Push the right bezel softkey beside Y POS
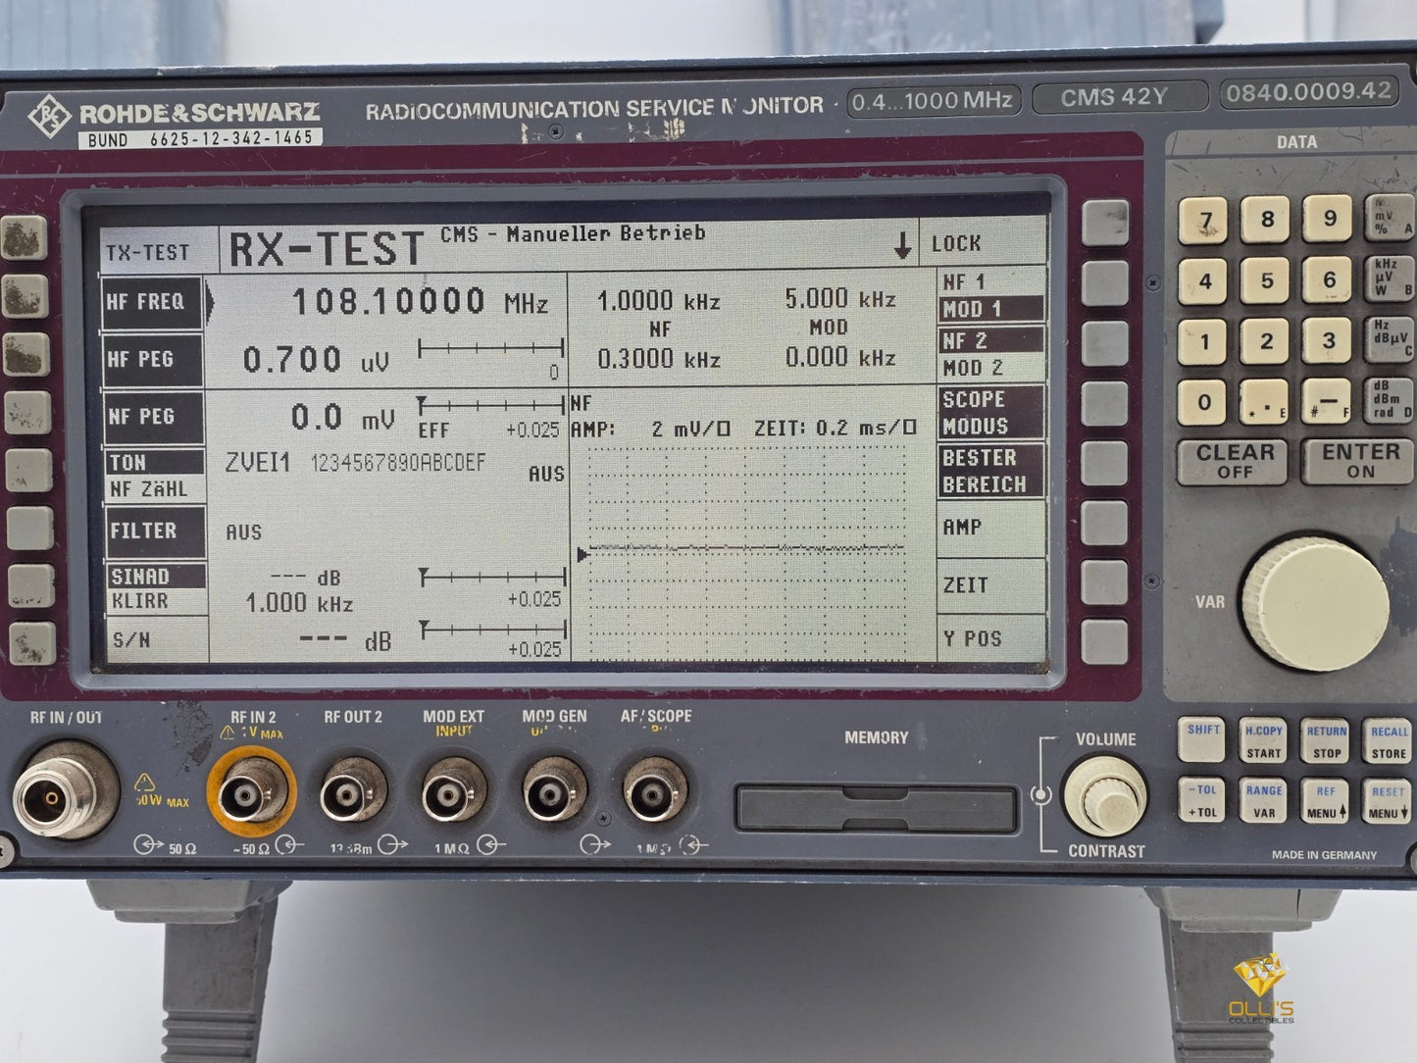Screen dimensions: 1417x1063 [1105, 641]
